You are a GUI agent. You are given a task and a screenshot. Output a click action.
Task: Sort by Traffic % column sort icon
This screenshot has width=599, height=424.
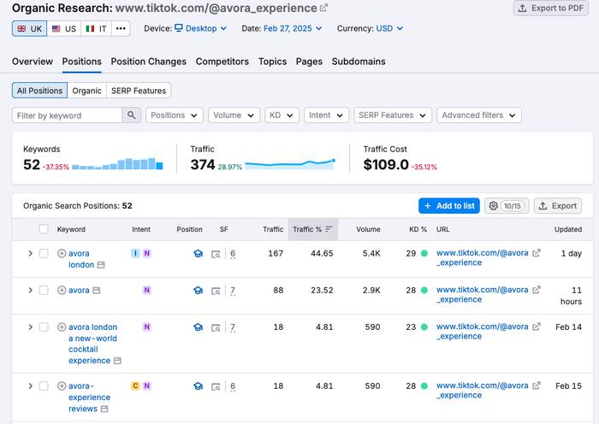[x=329, y=229]
